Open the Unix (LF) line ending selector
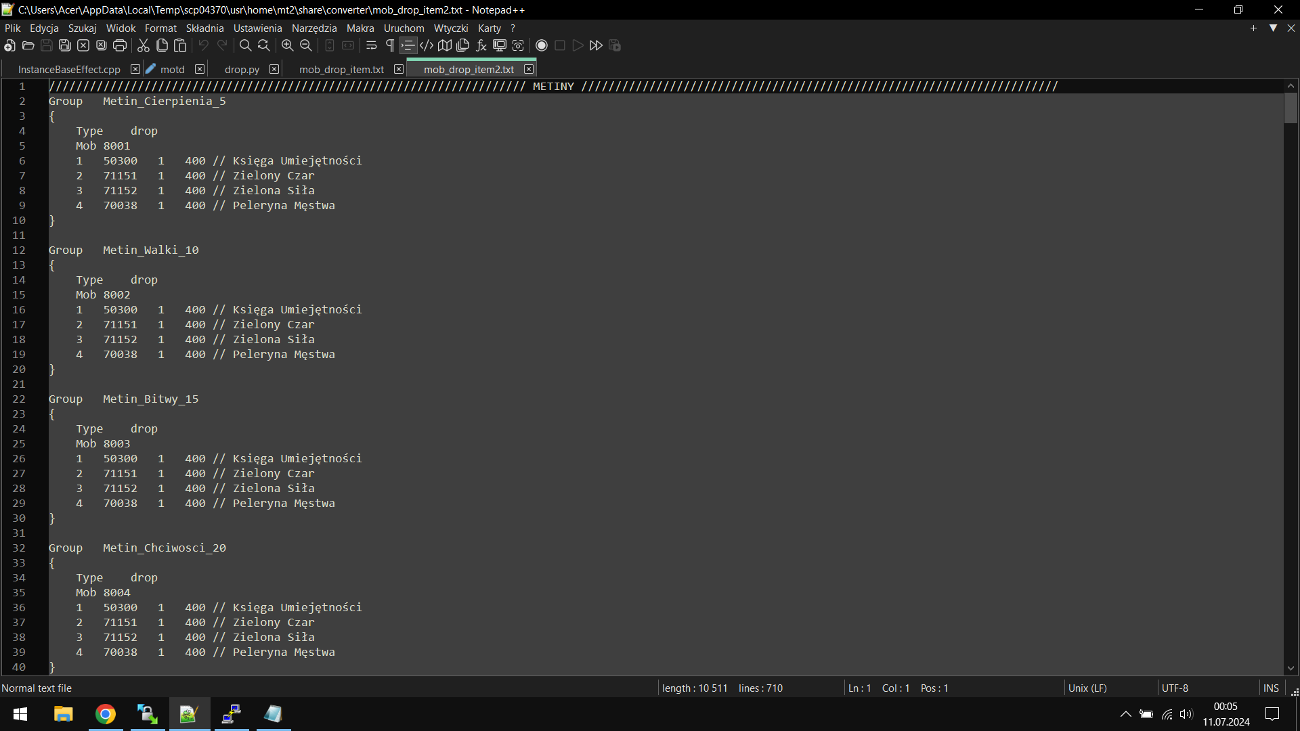The width and height of the screenshot is (1300, 731). [x=1087, y=688]
